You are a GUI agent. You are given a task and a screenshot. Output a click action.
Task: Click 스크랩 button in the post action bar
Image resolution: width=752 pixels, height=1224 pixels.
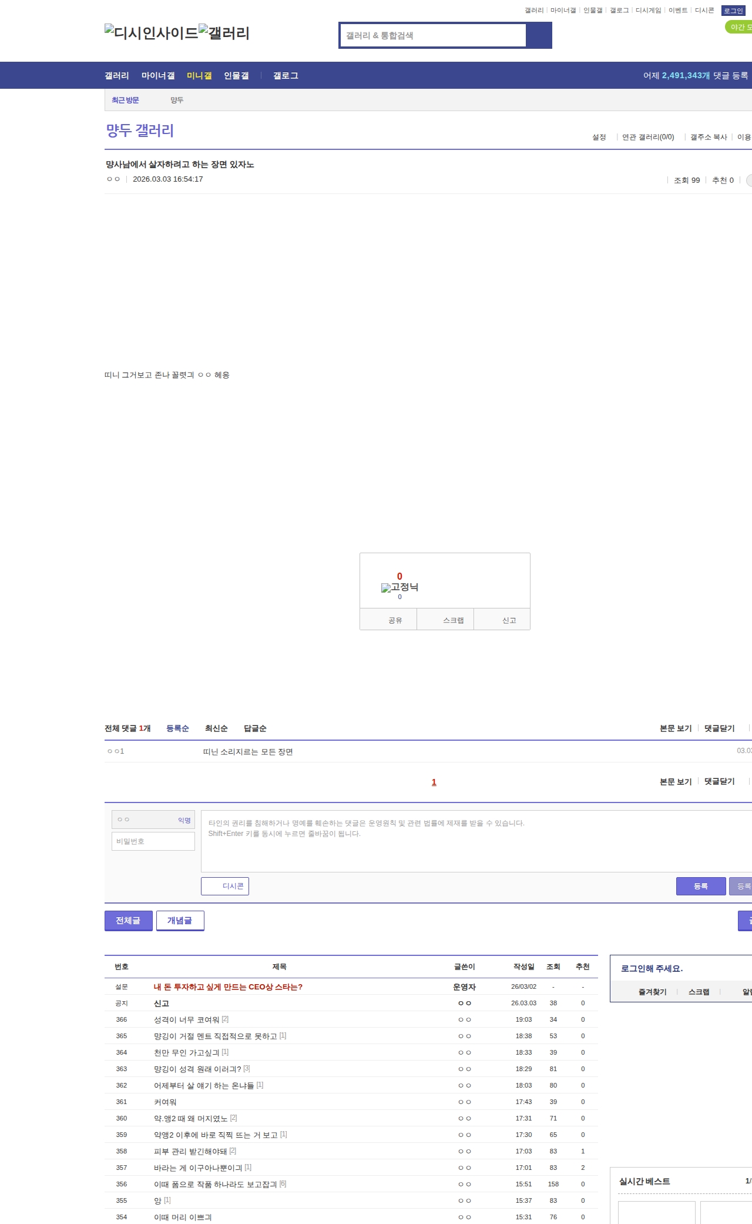click(453, 620)
